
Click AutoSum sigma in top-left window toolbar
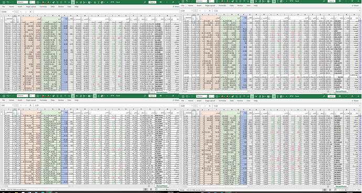coord(99,2)
